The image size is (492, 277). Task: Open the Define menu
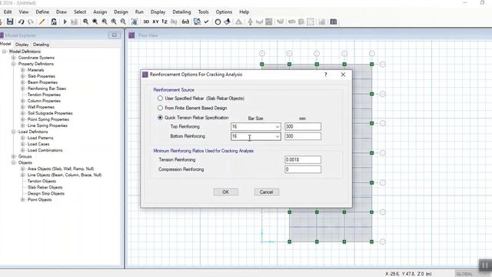(42, 12)
